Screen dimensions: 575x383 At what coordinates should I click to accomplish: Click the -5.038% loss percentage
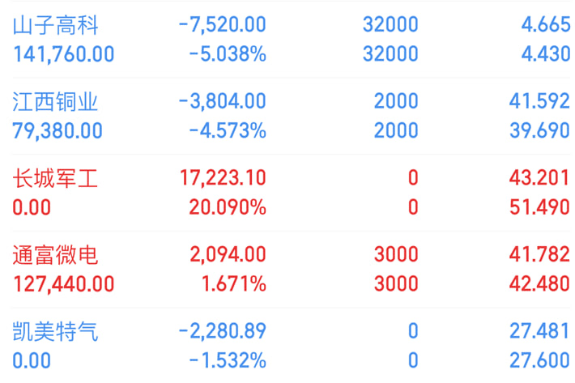pos(228,54)
